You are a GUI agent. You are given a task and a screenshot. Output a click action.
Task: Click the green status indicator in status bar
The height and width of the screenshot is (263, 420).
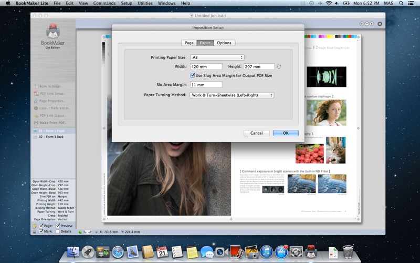pos(80,231)
